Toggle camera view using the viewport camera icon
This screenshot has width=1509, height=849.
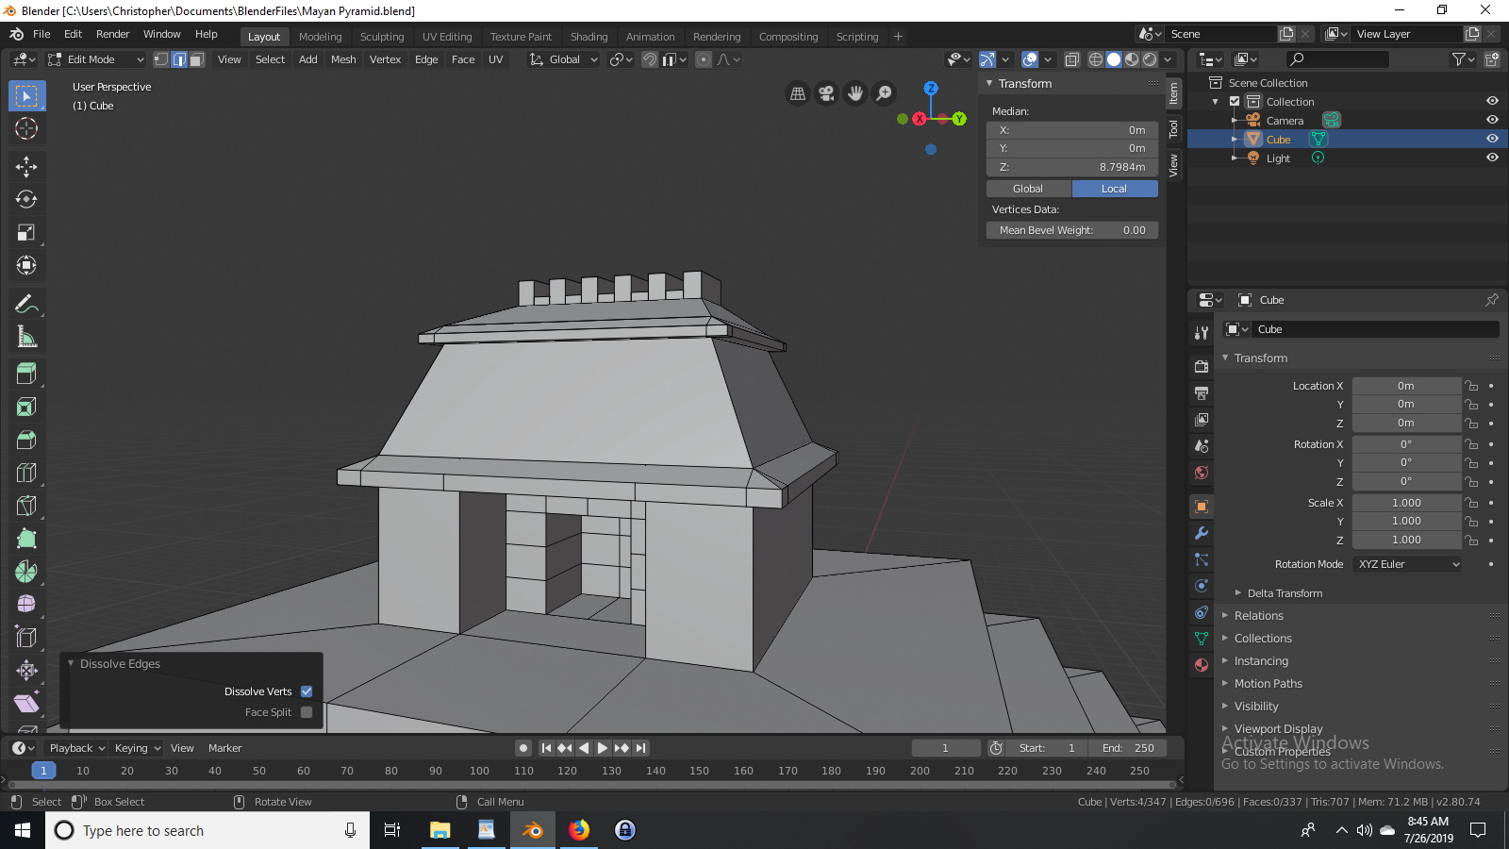tap(827, 93)
